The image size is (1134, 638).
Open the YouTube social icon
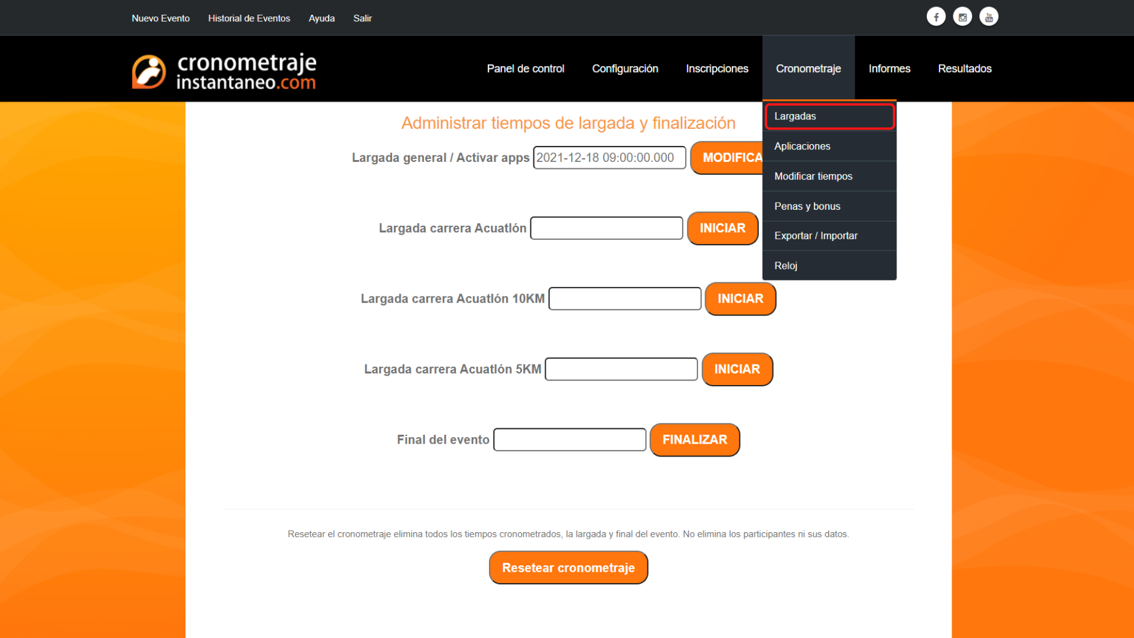click(989, 17)
